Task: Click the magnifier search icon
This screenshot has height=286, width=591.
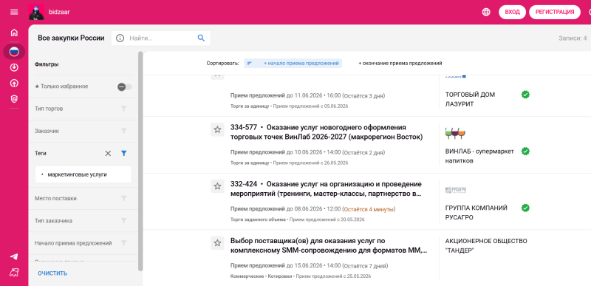Action: pos(201,38)
